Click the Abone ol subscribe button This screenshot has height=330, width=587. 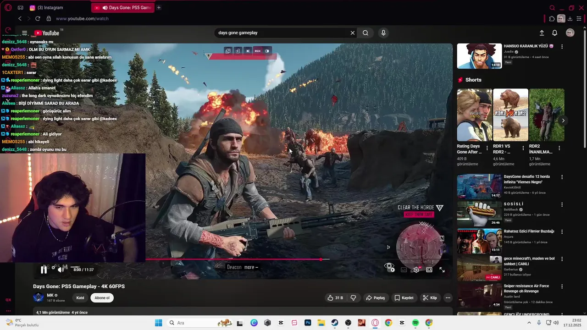click(x=102, y=298)
